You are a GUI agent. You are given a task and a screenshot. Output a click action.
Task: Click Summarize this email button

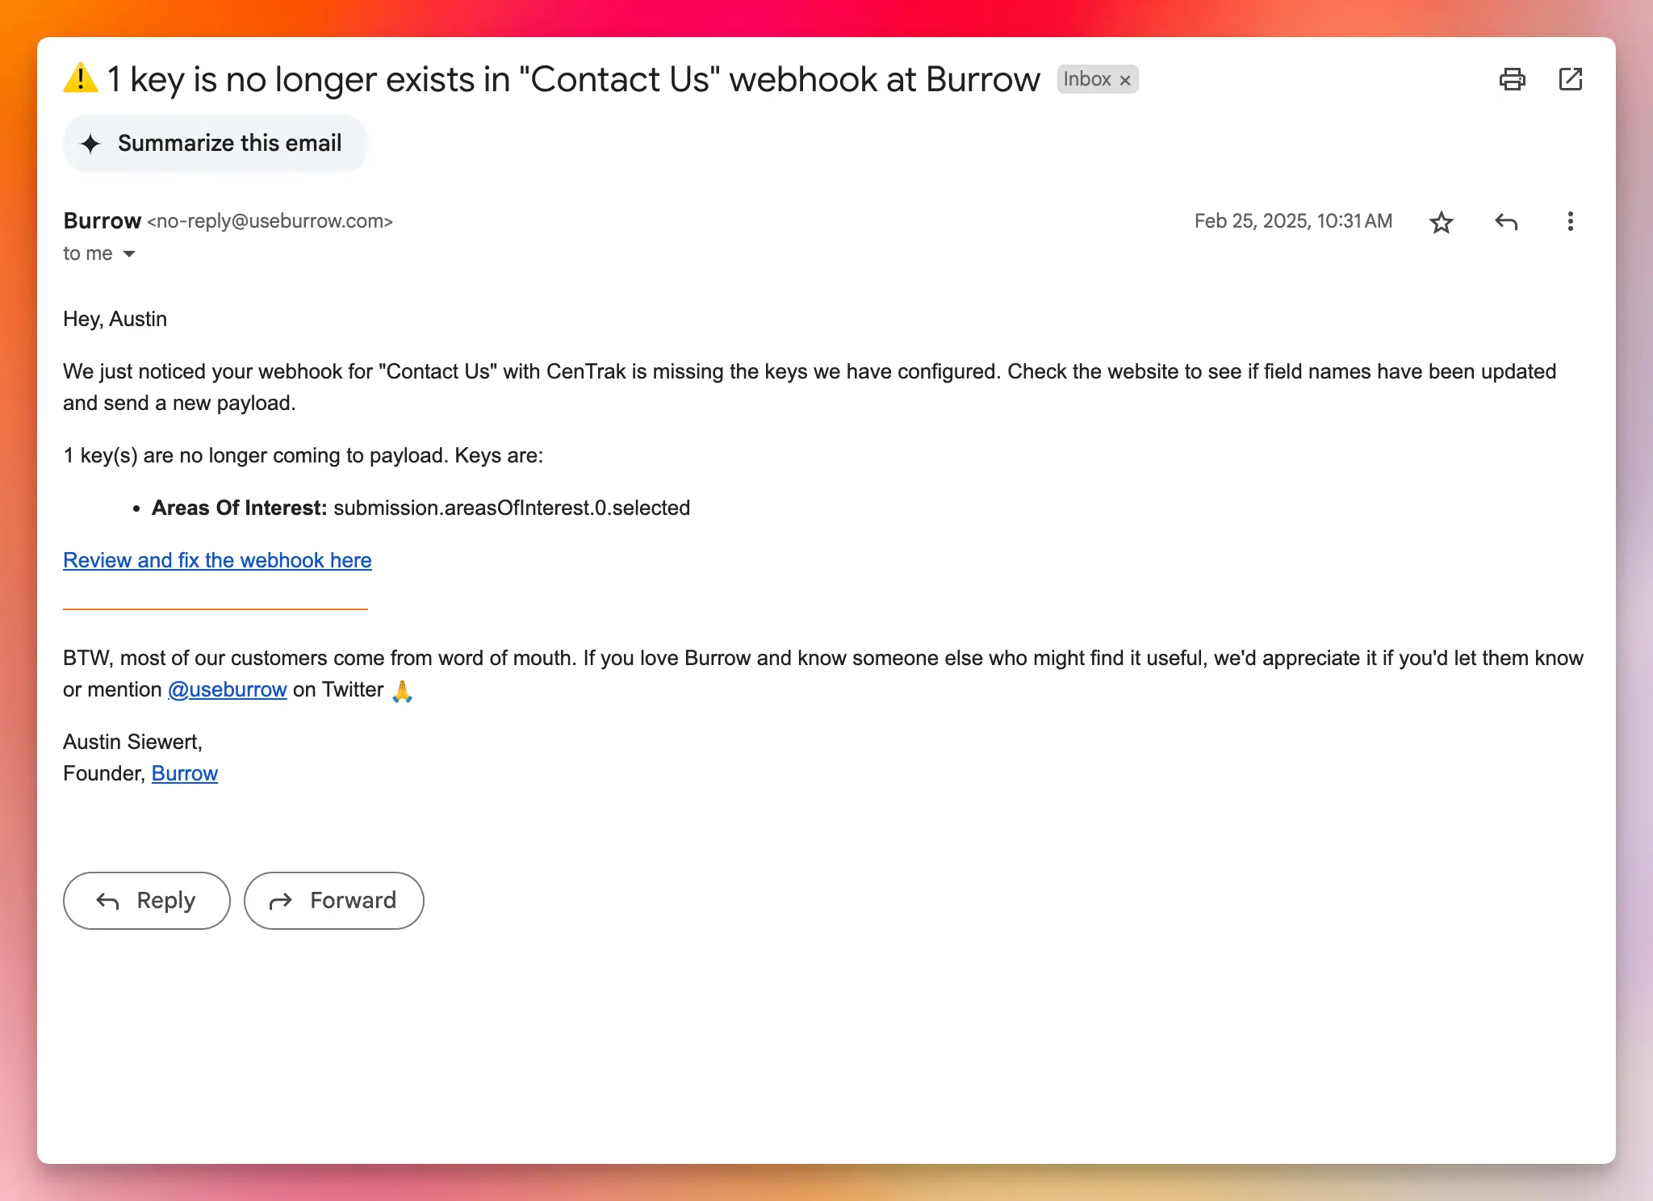click(216, 144)
